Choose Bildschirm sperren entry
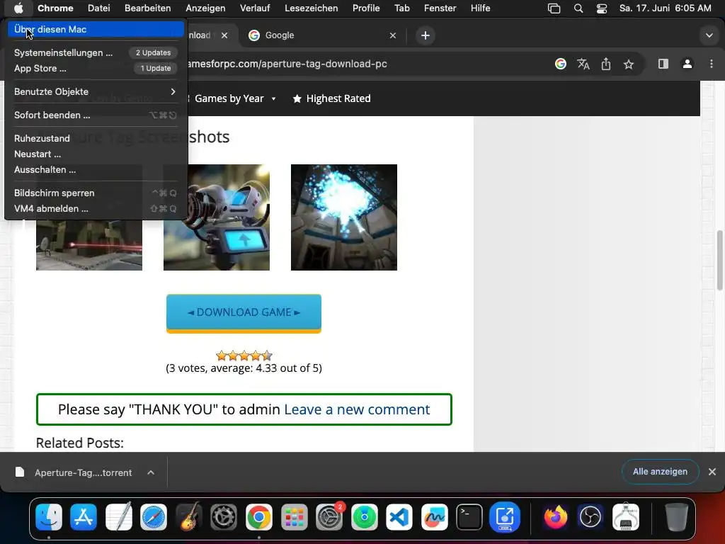725x544 pixels. (x=96, y=193)
